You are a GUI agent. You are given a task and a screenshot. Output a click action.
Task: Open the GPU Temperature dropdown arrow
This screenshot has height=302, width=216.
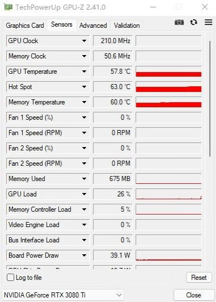[84, 72]
